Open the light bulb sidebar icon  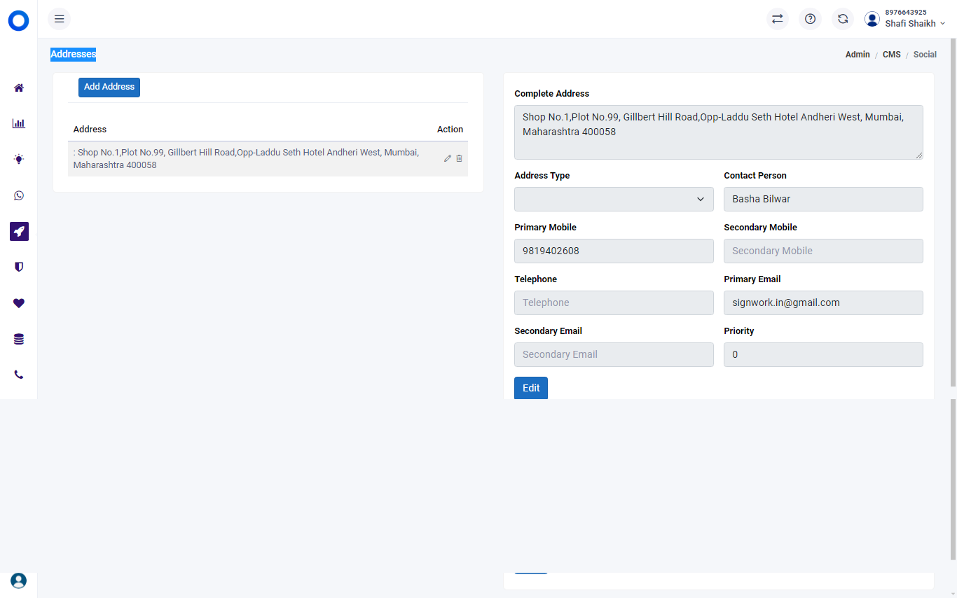(x=19, y=159)
